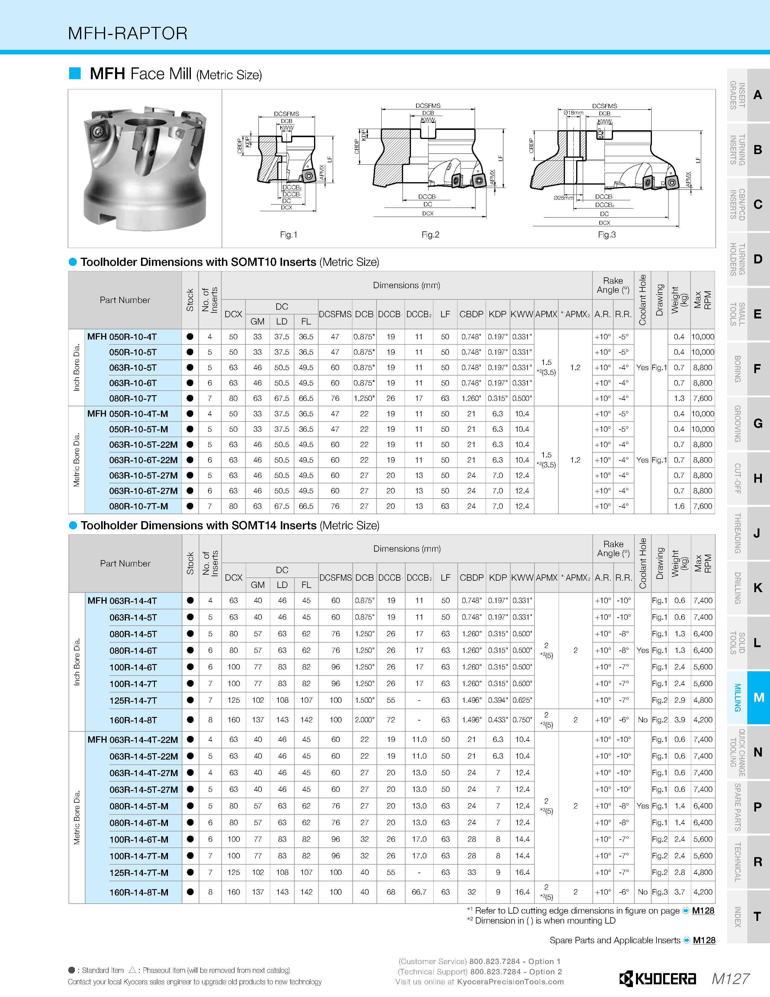
Task: Click part number 125R-14-7T-M
Action: [139, 873]
